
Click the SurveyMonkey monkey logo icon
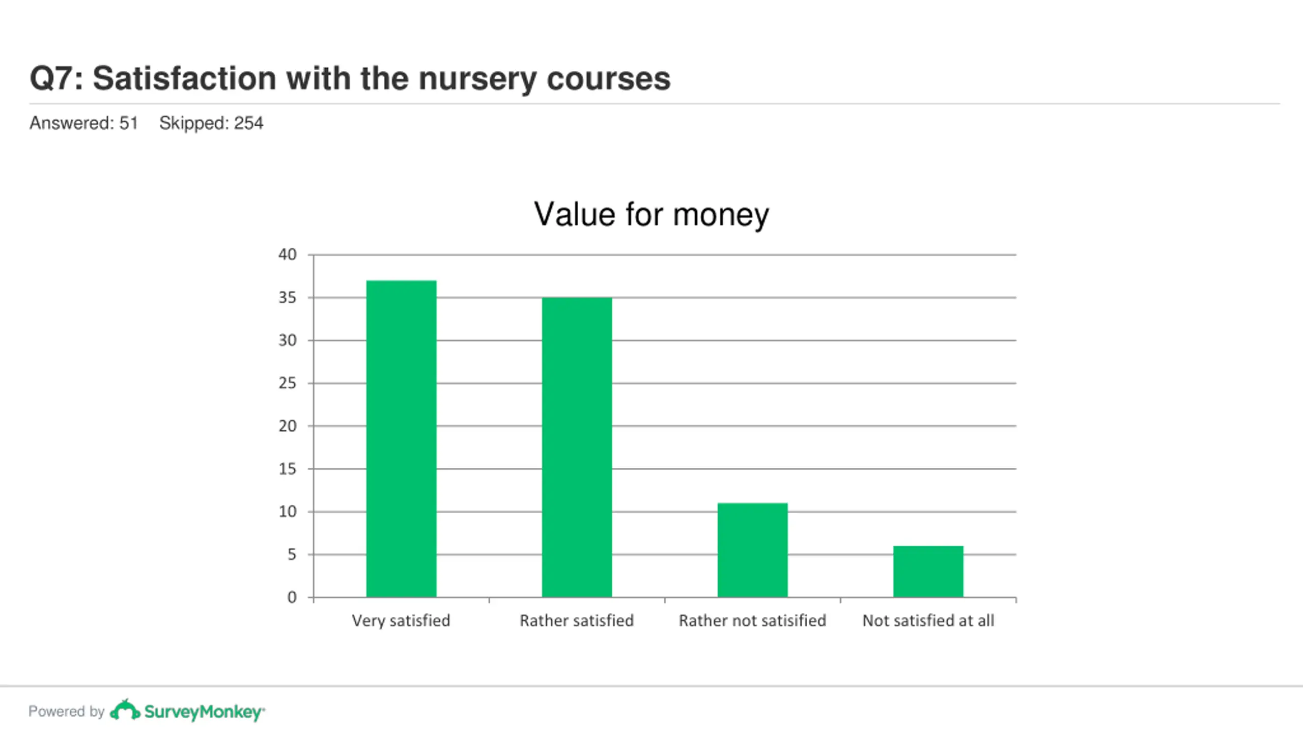pyautogui.click(x=125, y=710)
